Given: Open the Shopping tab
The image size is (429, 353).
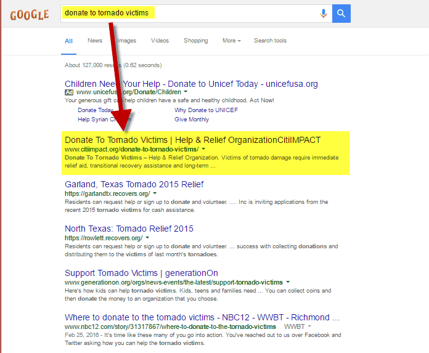Looking at the screenshot, I should 195,41.
